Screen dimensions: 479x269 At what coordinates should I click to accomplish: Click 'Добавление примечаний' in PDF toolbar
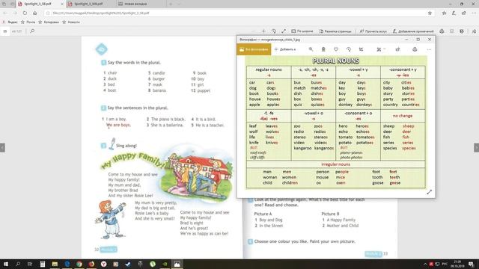(413, 31)
